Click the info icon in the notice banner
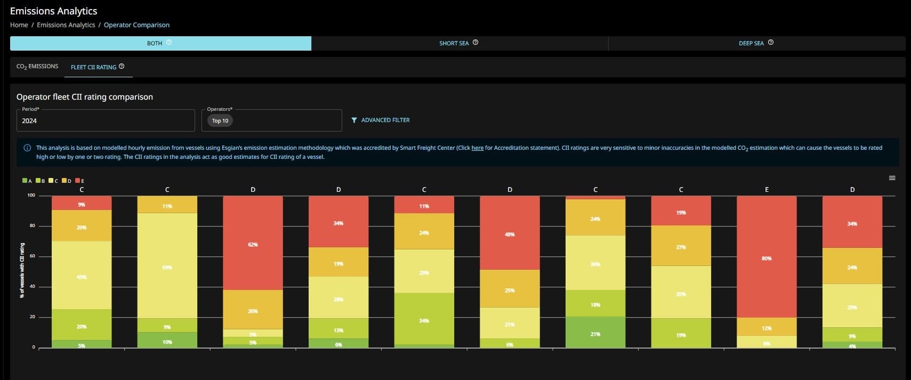The width and height of the screenshot is (911, 380). click(x=27, y=148)
